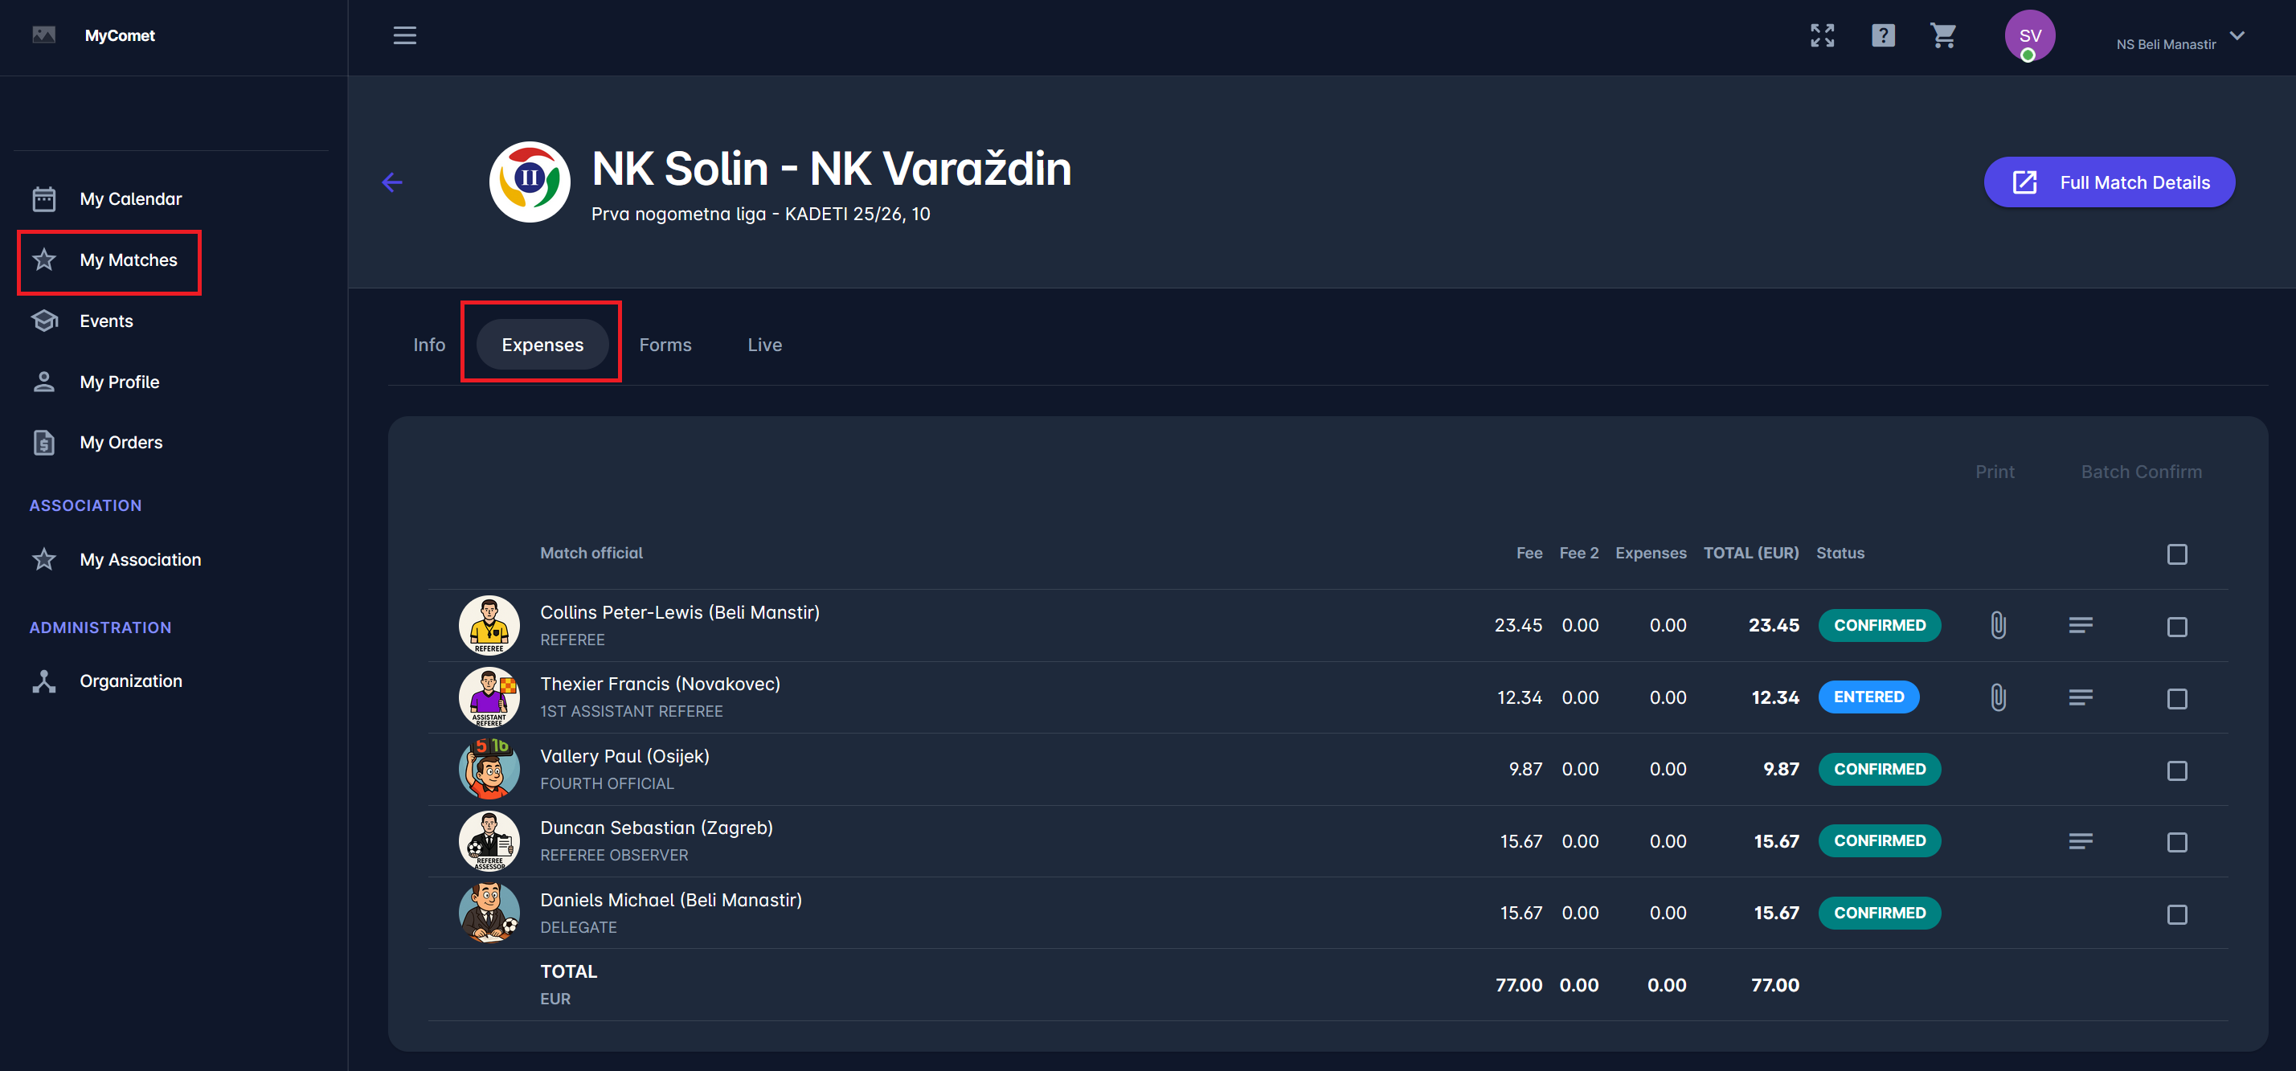The width and height of the screenshot is (2296, 1071).
Task: Open attachment paperclip for Collins Peter-Lewis
Action: tap(1999, 626)
